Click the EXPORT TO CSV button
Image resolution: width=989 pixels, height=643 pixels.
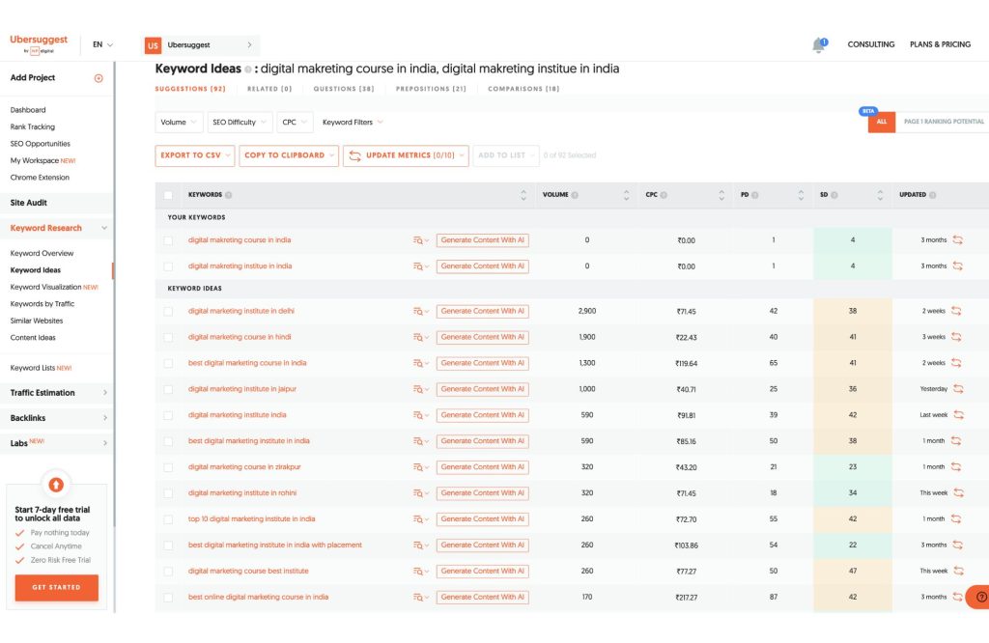pyautogui.click(x=190, y=154)
